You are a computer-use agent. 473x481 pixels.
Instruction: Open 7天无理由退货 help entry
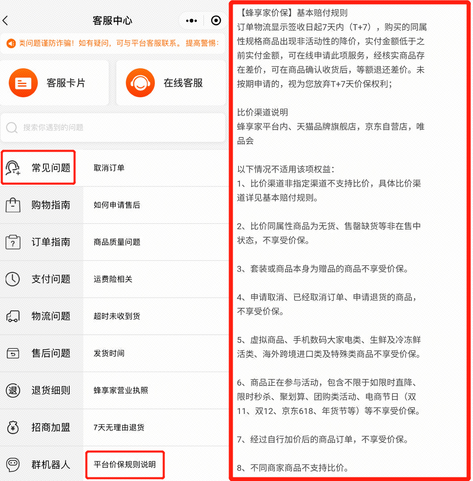(x=119, y=427)
